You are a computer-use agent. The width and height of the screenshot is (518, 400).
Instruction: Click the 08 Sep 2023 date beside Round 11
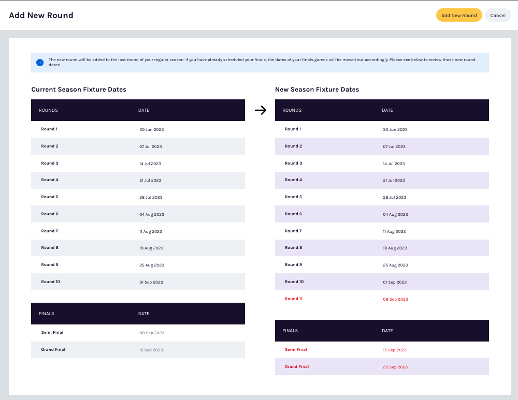[x=395, y=299]
